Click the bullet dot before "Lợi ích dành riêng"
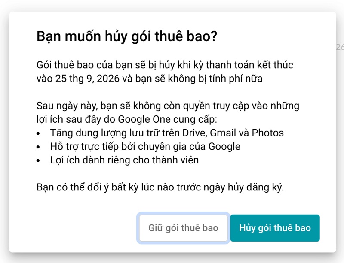Image resolution: width=344 pixels, height=263 pixels. 39,161
